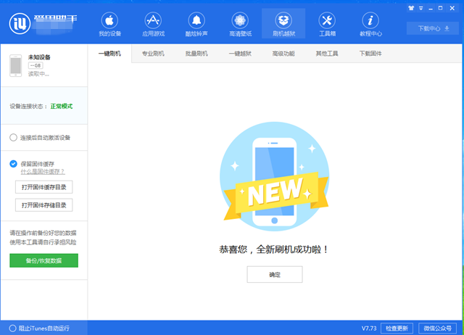
Task: Open 工具箱 toolbox section
Action: (327, 24)
